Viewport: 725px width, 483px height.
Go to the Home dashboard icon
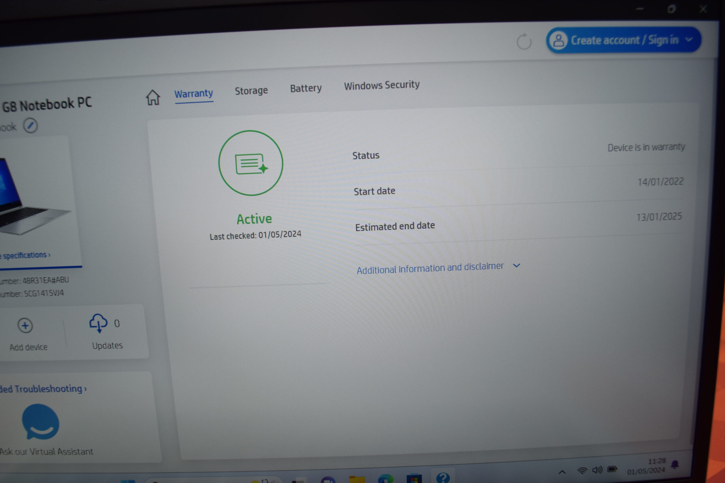(x=153, y=97)
